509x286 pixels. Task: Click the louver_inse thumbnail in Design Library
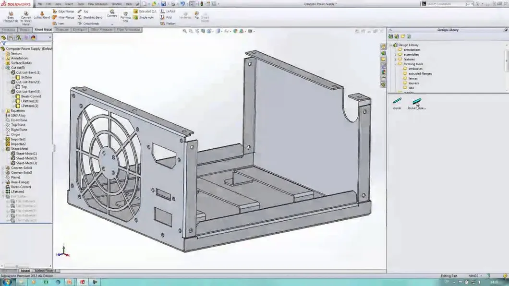click(417, 102)
